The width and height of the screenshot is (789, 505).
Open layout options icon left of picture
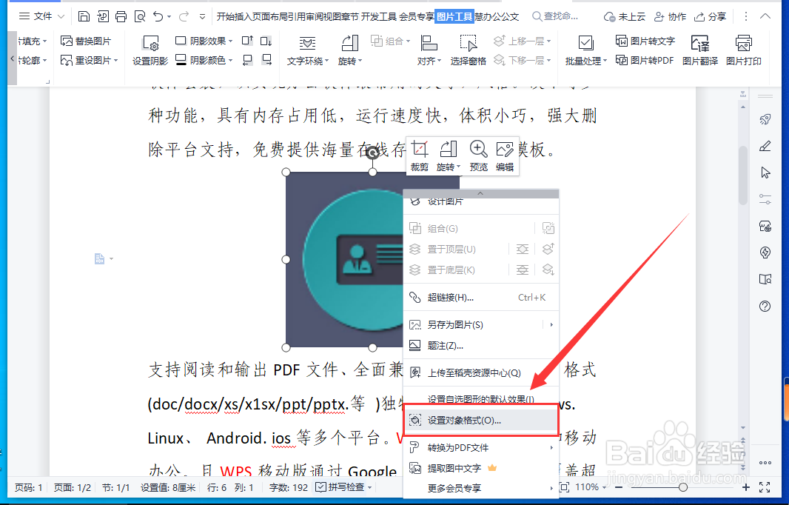tap(104, 258)
